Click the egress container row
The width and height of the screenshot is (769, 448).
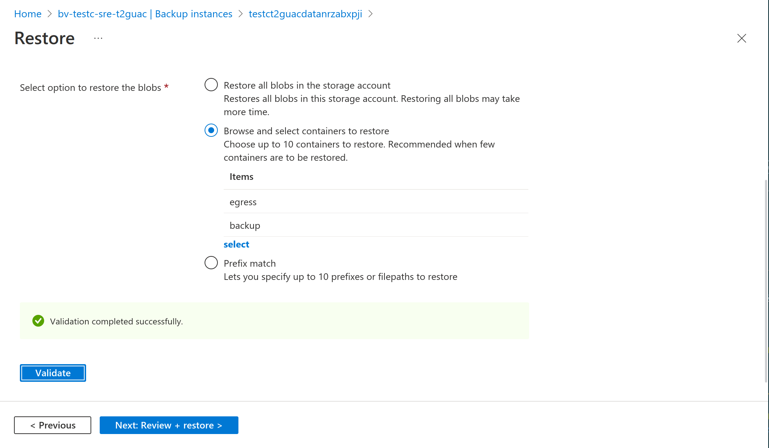(x=376, y=202)
